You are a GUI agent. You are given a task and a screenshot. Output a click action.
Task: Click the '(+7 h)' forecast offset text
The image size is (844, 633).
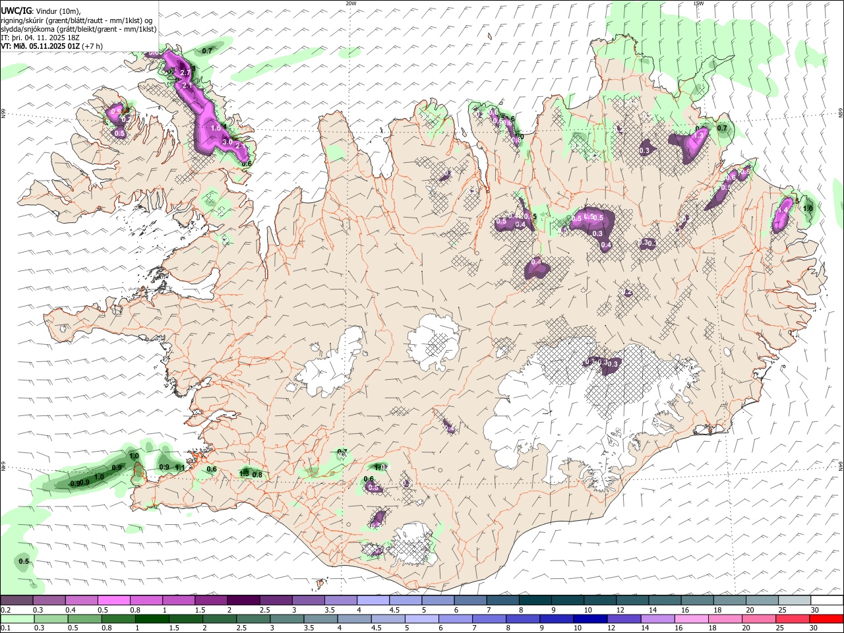tap(93, 46)
